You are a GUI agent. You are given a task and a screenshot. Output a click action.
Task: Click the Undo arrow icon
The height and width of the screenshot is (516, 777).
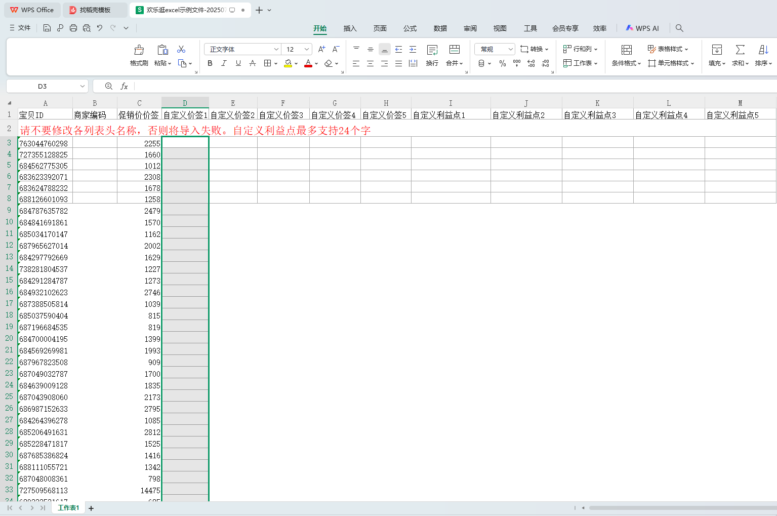click(100, 28)
